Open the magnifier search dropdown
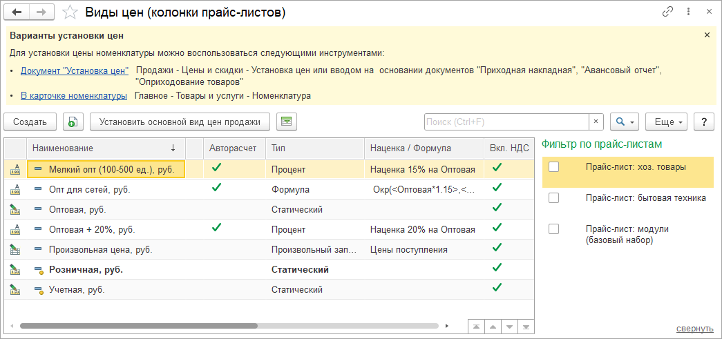 625,122
